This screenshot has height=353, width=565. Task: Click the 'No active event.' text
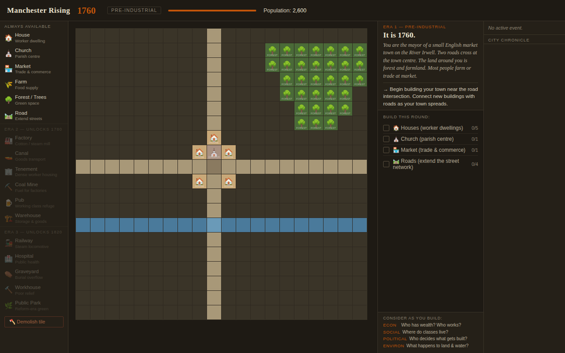click(x=505, y=28)
